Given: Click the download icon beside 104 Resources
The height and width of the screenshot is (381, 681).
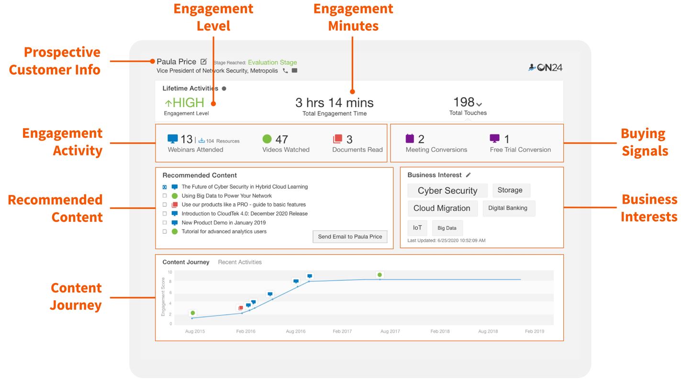Looking at the screenshot, I should pos(201,141).
